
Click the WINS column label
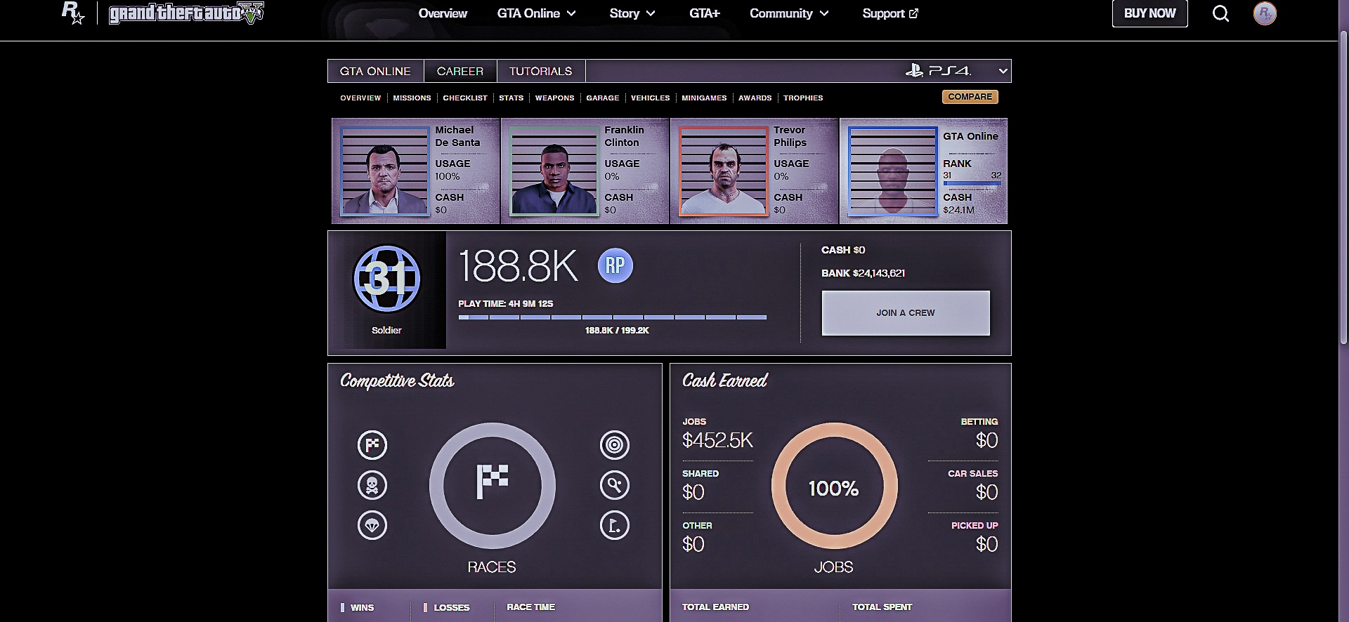click(362, 607)
